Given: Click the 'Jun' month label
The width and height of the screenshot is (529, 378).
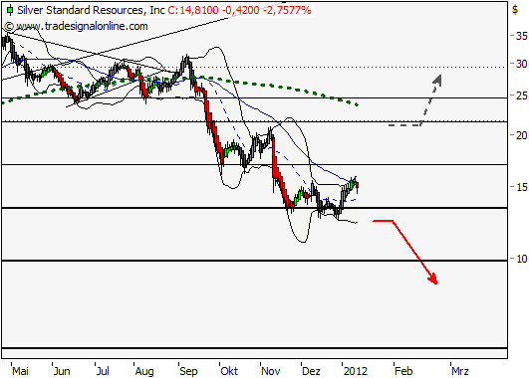Looking at the screenshot, I should pos(62,371).
